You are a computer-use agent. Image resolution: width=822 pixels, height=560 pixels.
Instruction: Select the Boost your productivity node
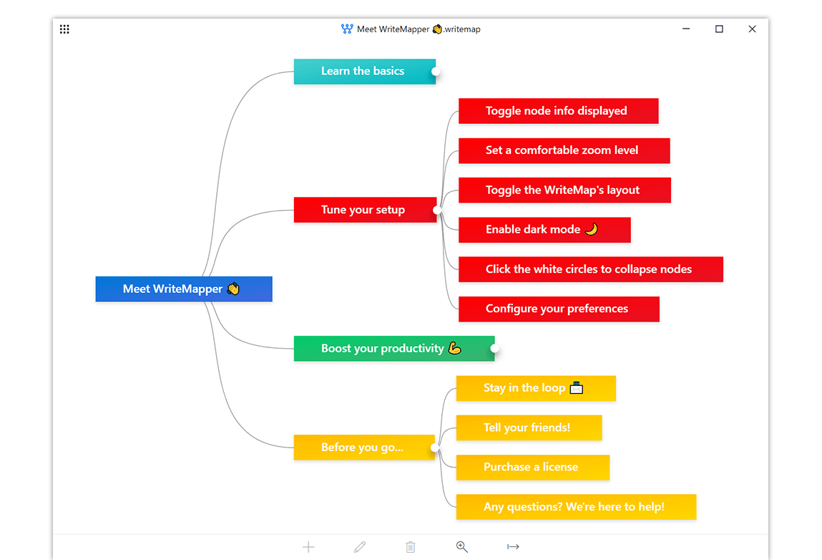click(x=394, y=349)
